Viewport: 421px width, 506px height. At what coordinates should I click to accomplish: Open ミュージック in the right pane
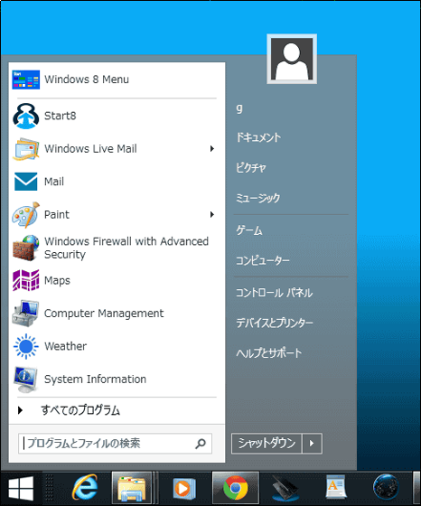(257, 198)
